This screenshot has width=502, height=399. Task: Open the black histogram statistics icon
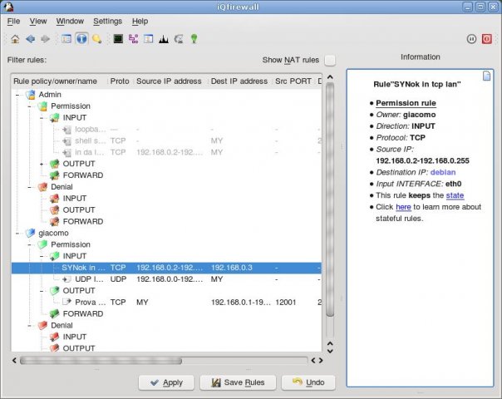tap(164, 39)
